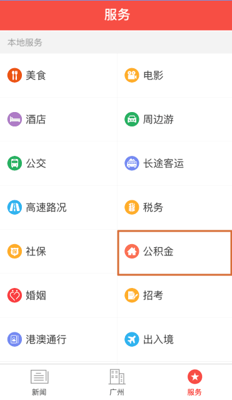Tap the 电影 movie camera icon
232x400 pixels.
pyautogui.click(x=132, y=75)
